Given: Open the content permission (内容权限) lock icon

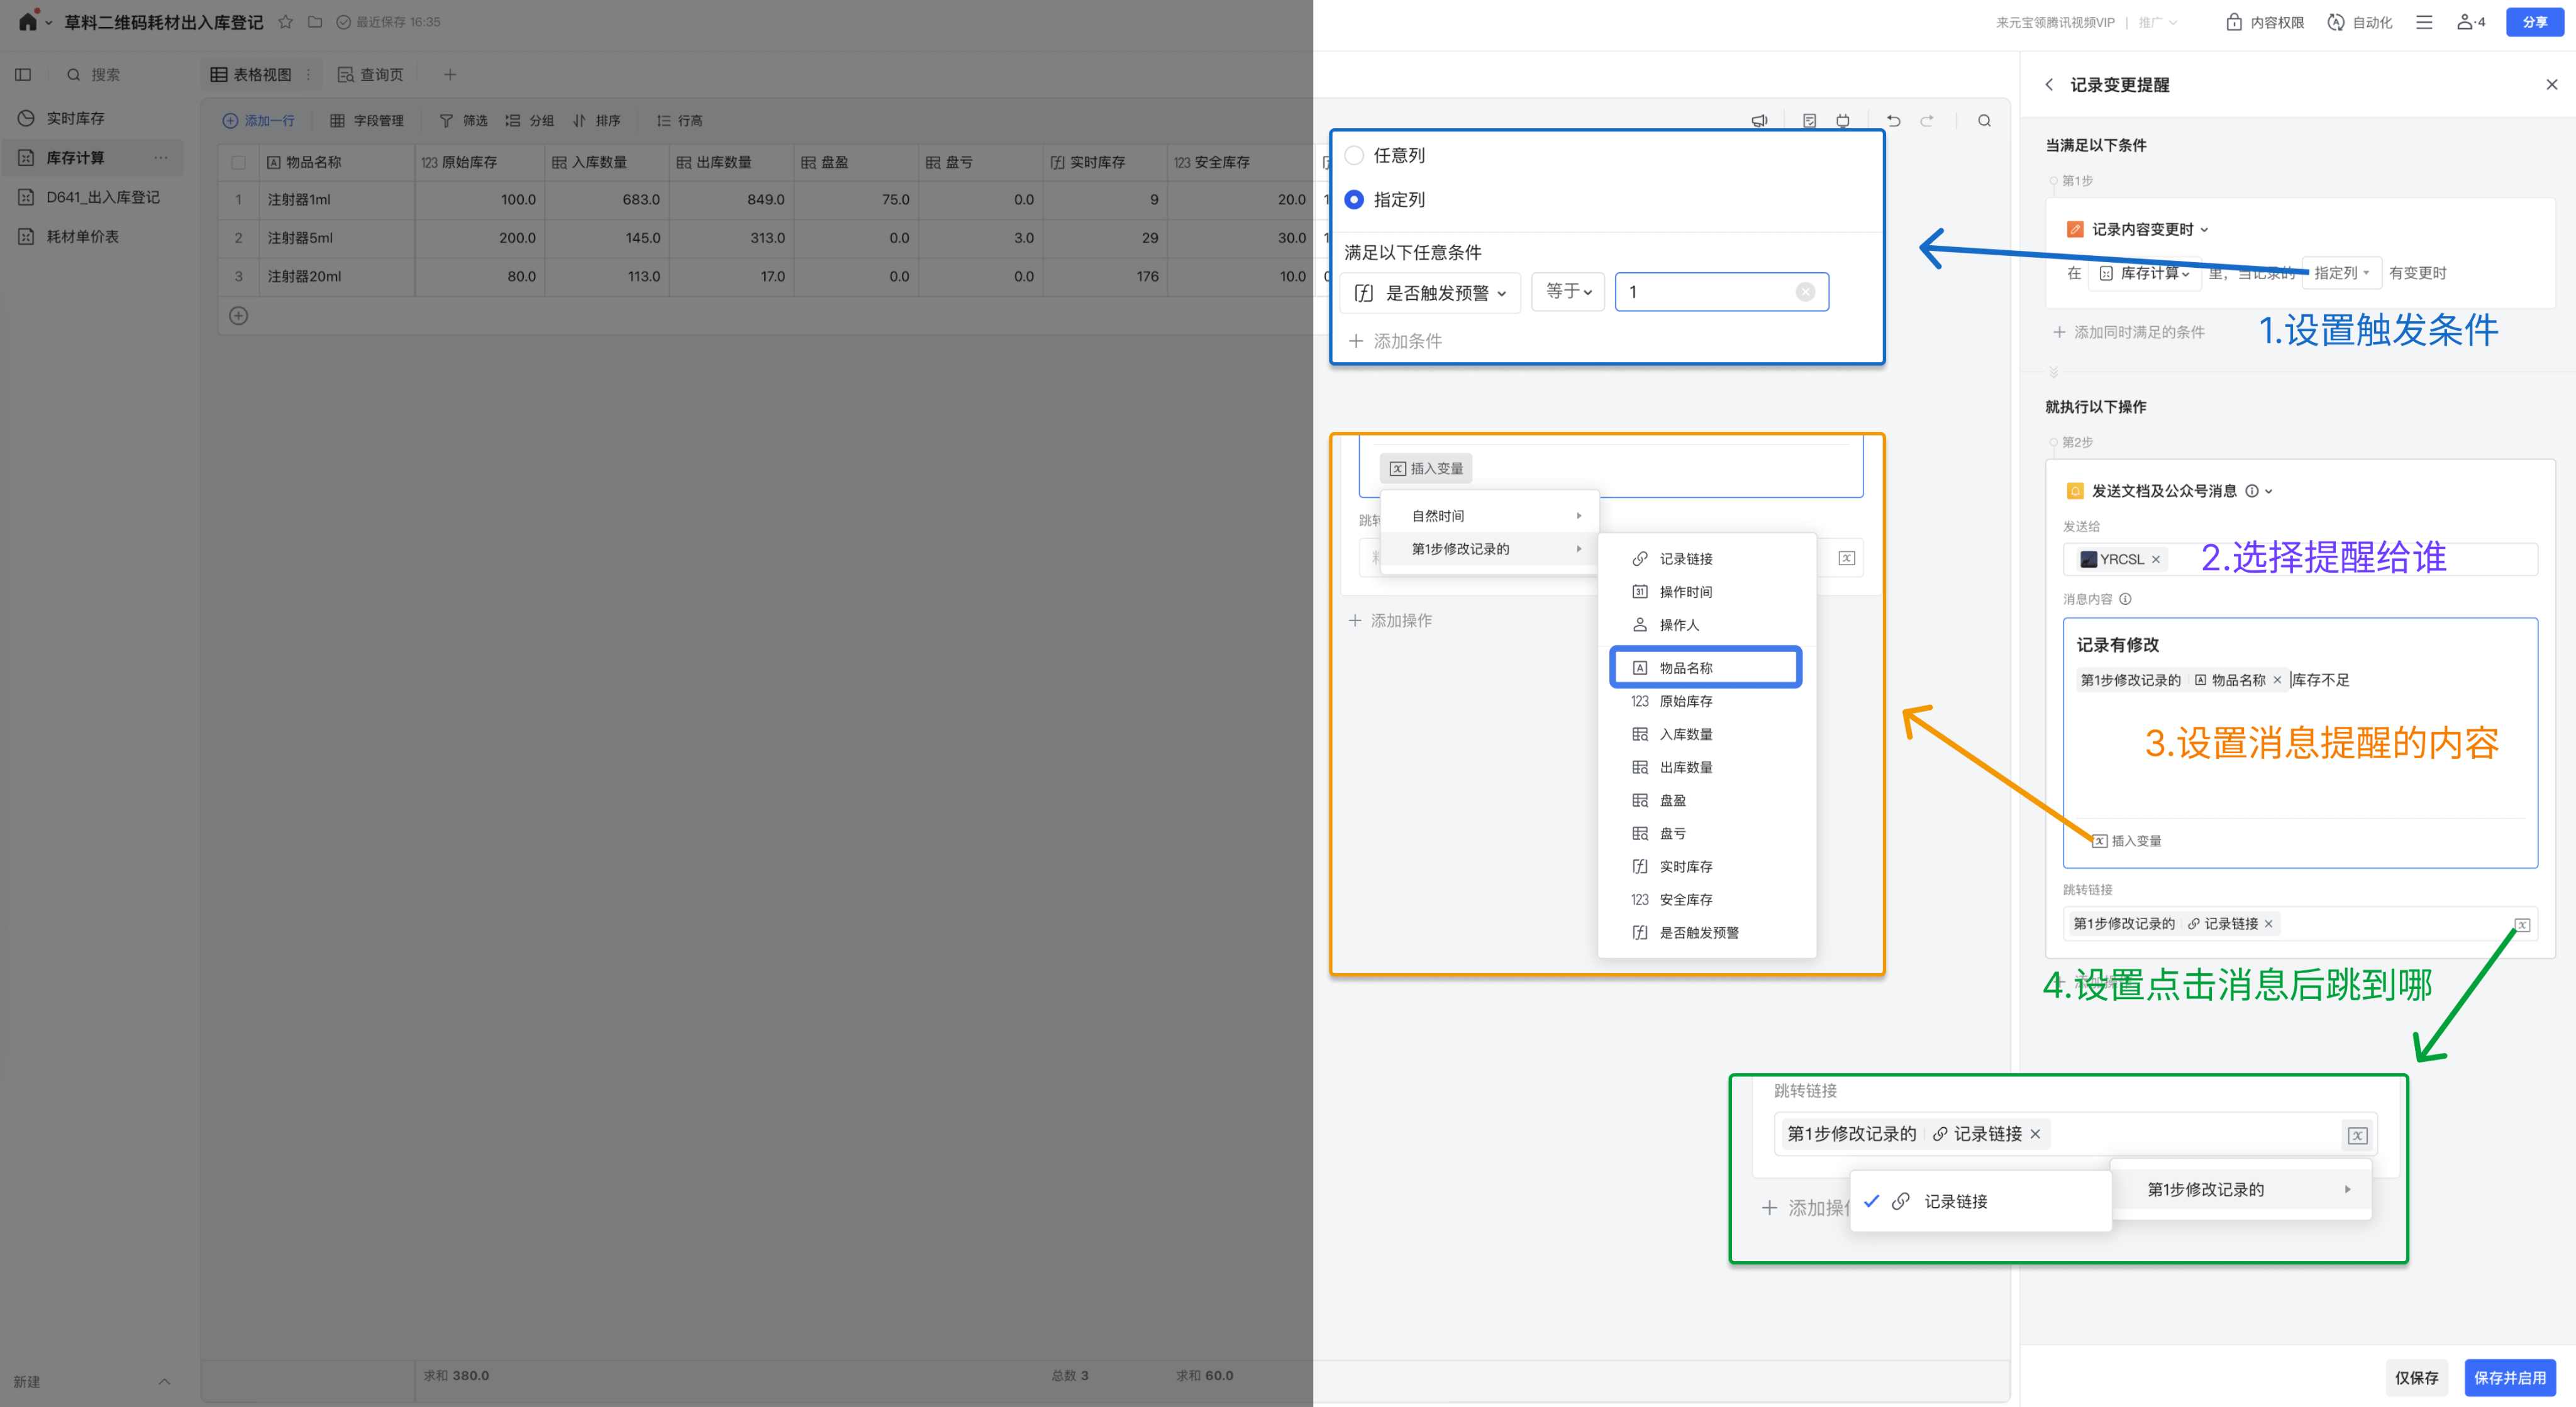Looking at the screenshot, I should click(x=2234, y=22).
